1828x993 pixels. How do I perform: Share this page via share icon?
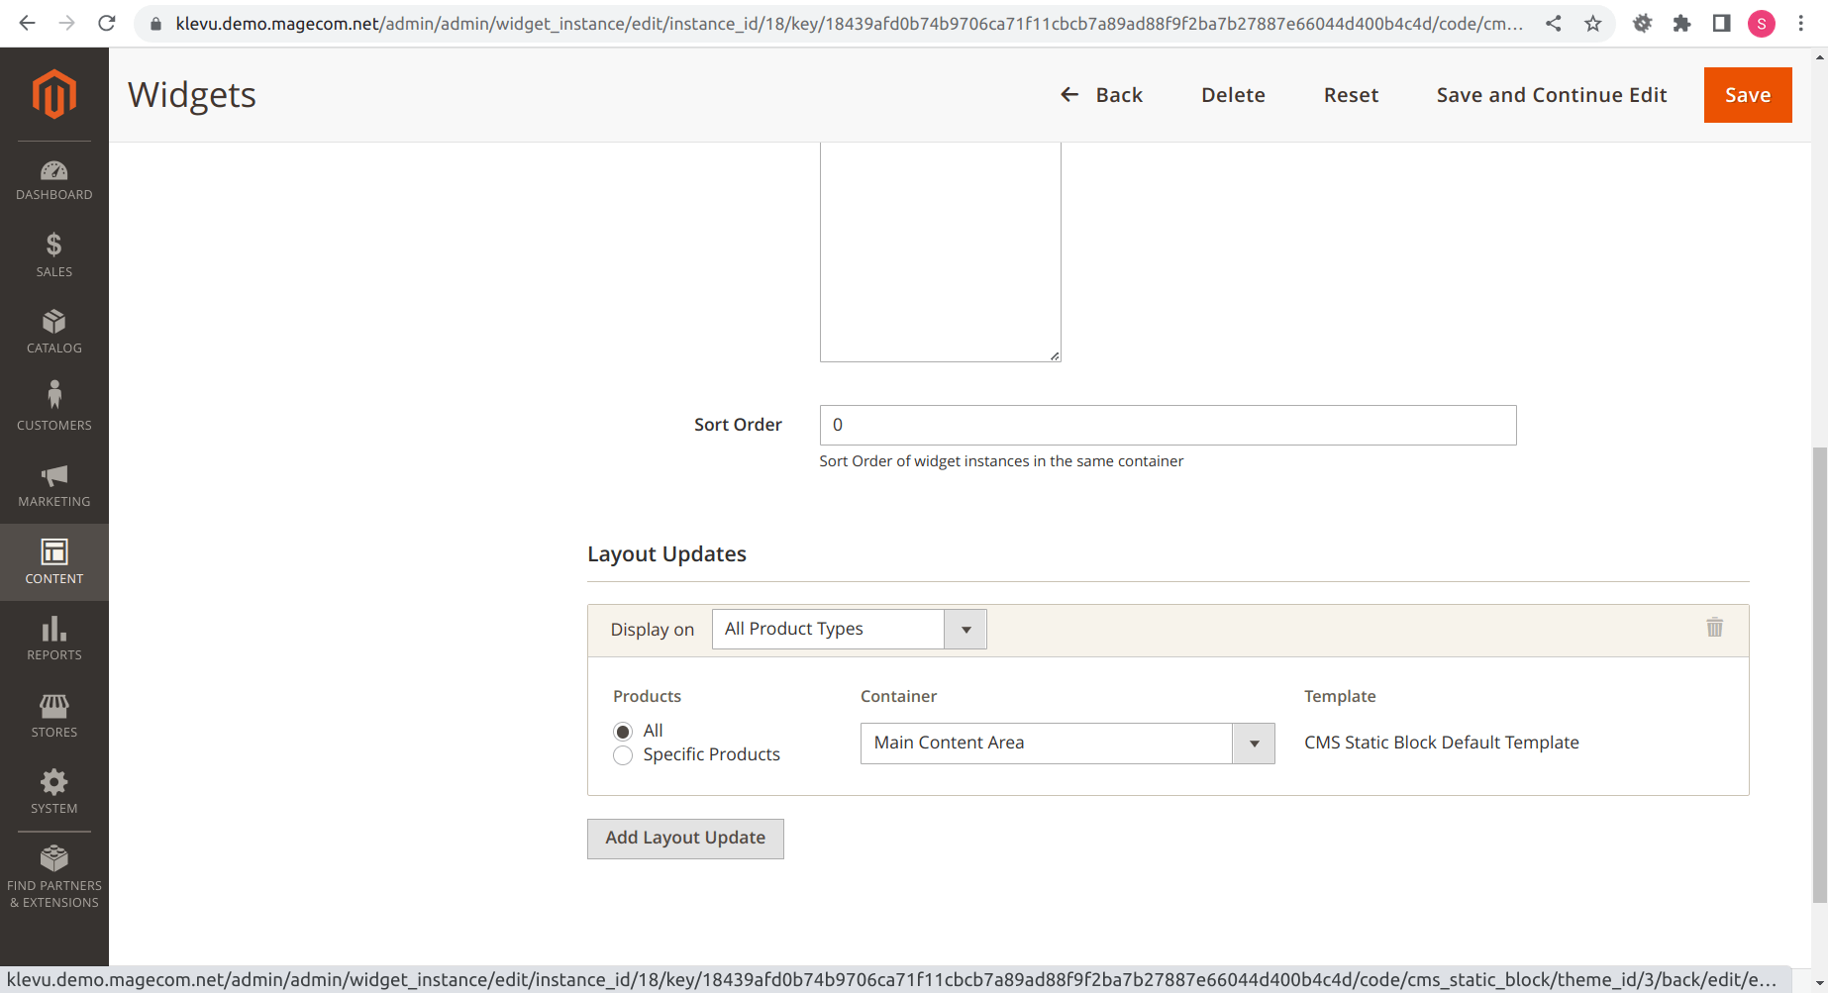pos(1554,23)
